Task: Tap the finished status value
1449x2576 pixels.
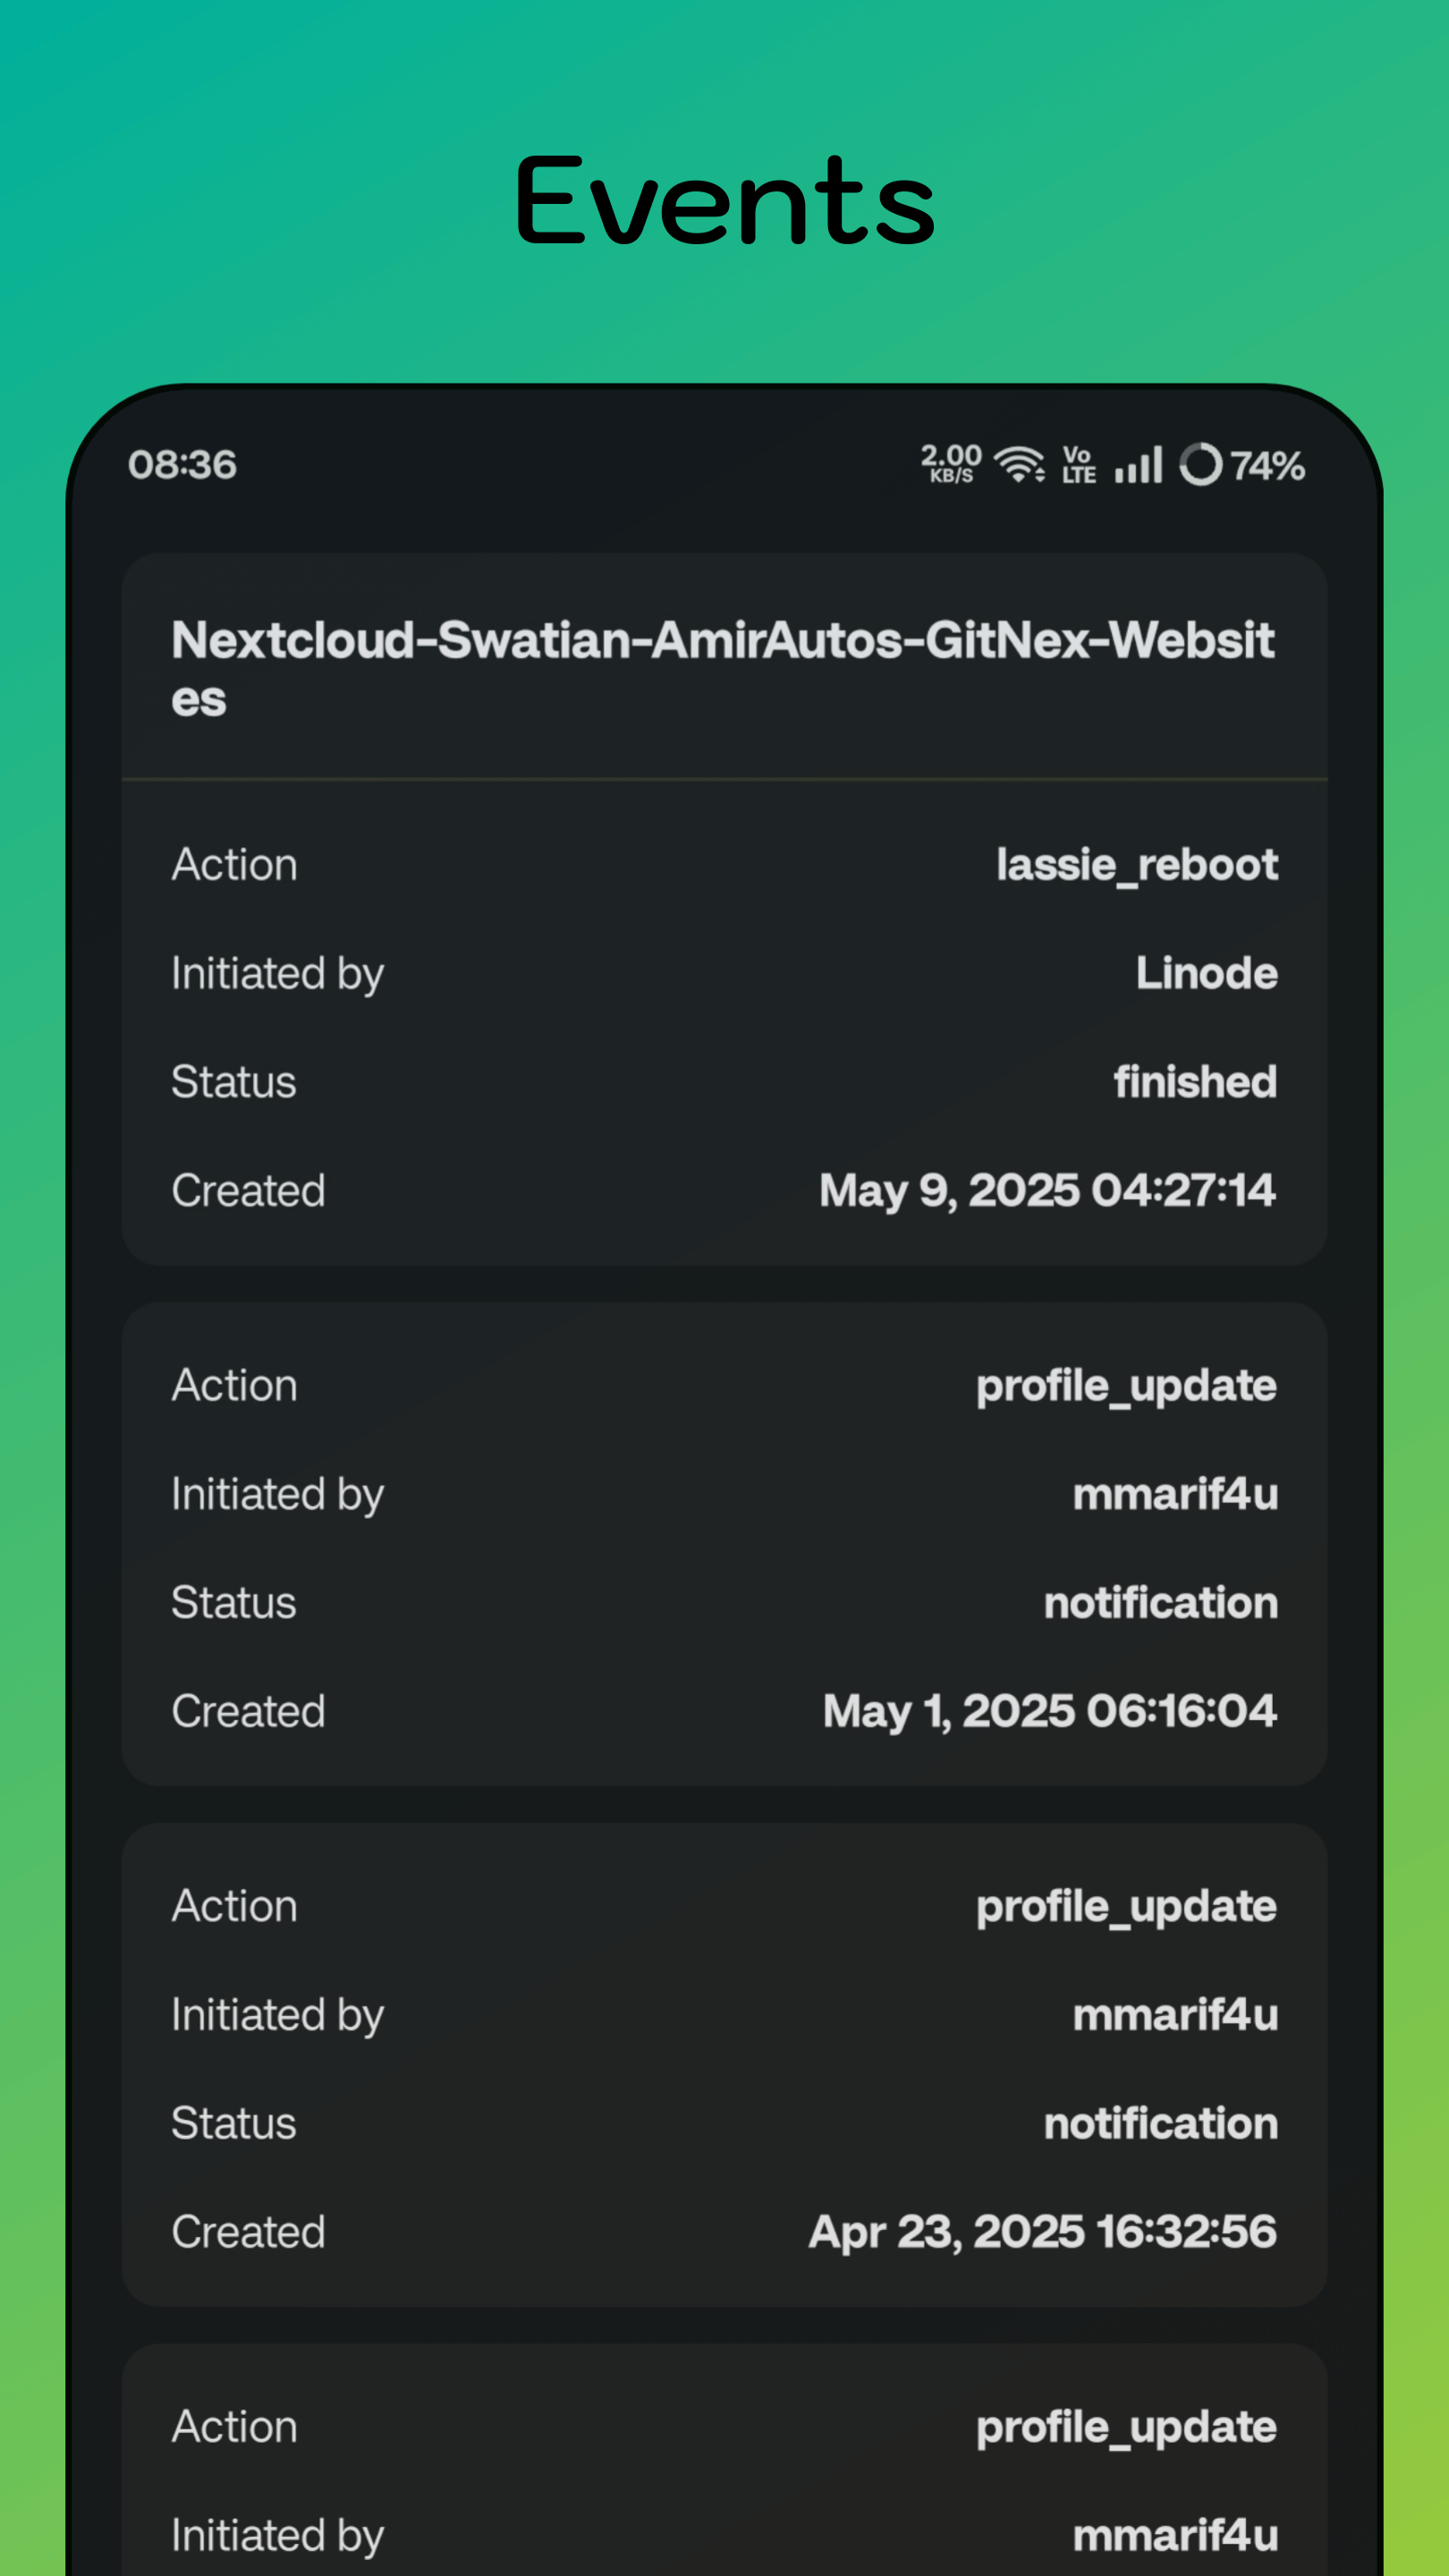Action: tap(1195, 1082)
